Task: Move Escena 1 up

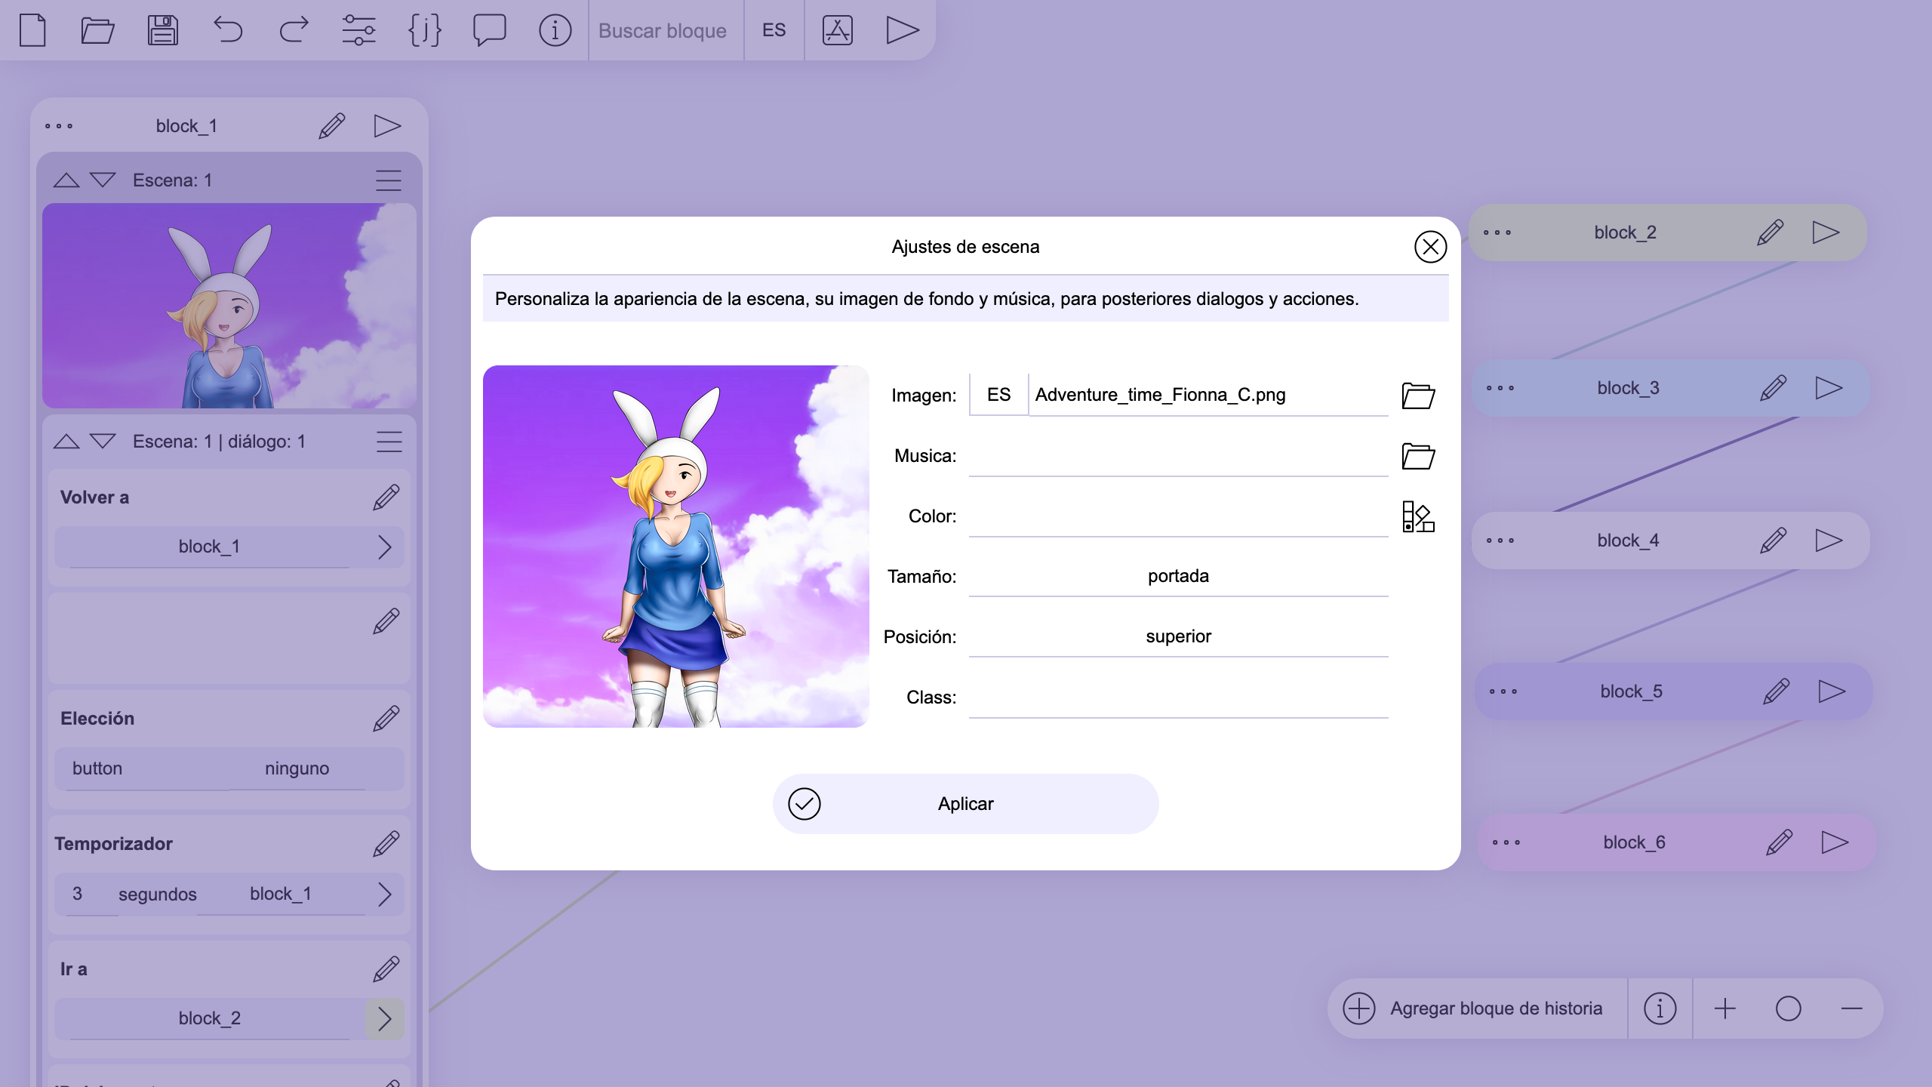Action: 66,180
